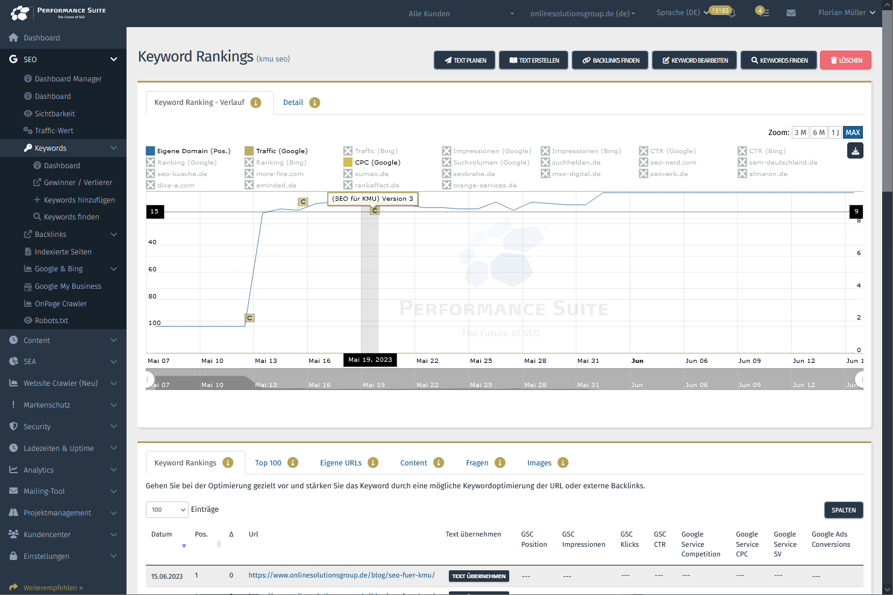Switch to the Eigene URLs tab
The image size is (893, 595).
click(x=340, y=463)
